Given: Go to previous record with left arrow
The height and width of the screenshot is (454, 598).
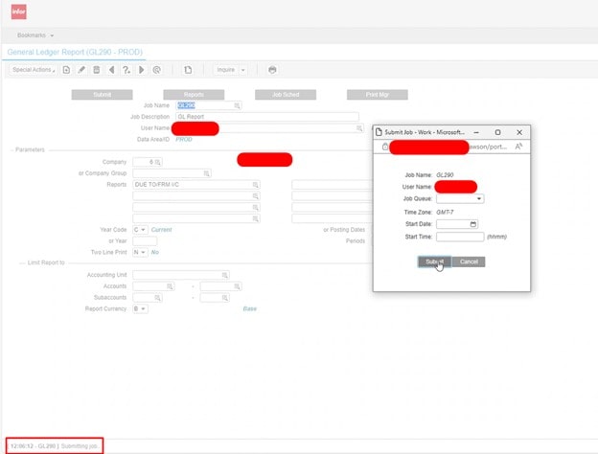Looking at the screenshot, I should 111,70.
